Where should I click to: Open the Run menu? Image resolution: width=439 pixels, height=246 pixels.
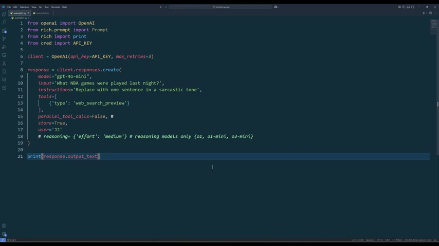pos(46,7)
